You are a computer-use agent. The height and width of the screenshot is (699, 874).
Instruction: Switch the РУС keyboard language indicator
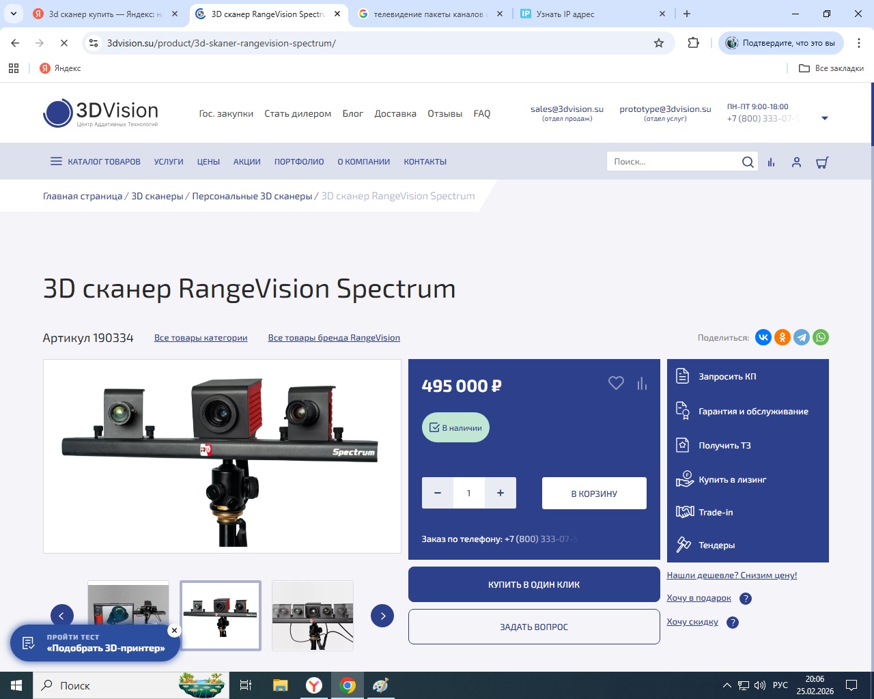[x=780, y=685]
